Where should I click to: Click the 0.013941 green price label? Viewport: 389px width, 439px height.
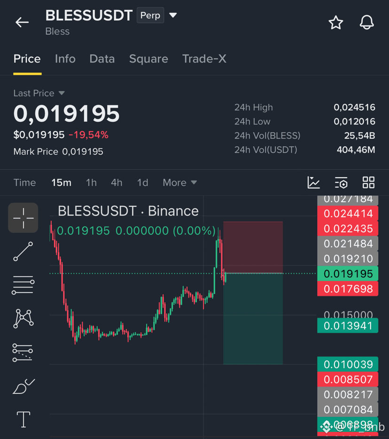[348, 326]
